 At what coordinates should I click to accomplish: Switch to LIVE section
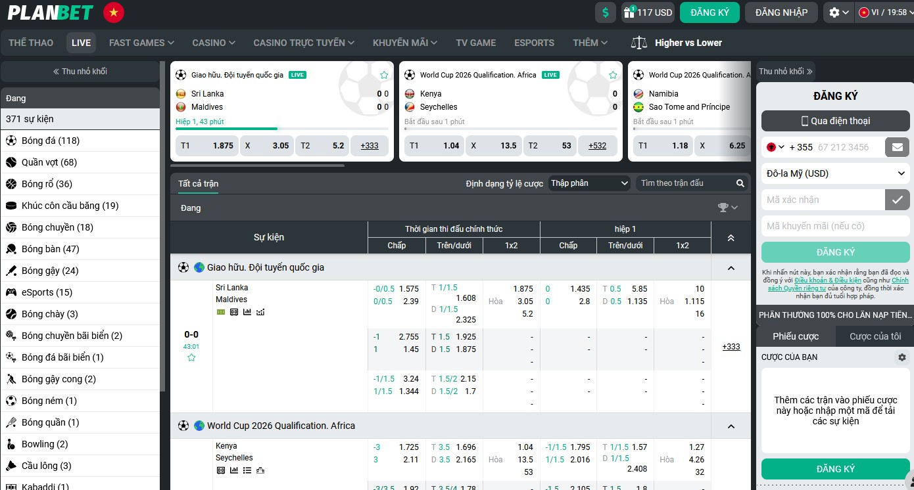(81, 43)
